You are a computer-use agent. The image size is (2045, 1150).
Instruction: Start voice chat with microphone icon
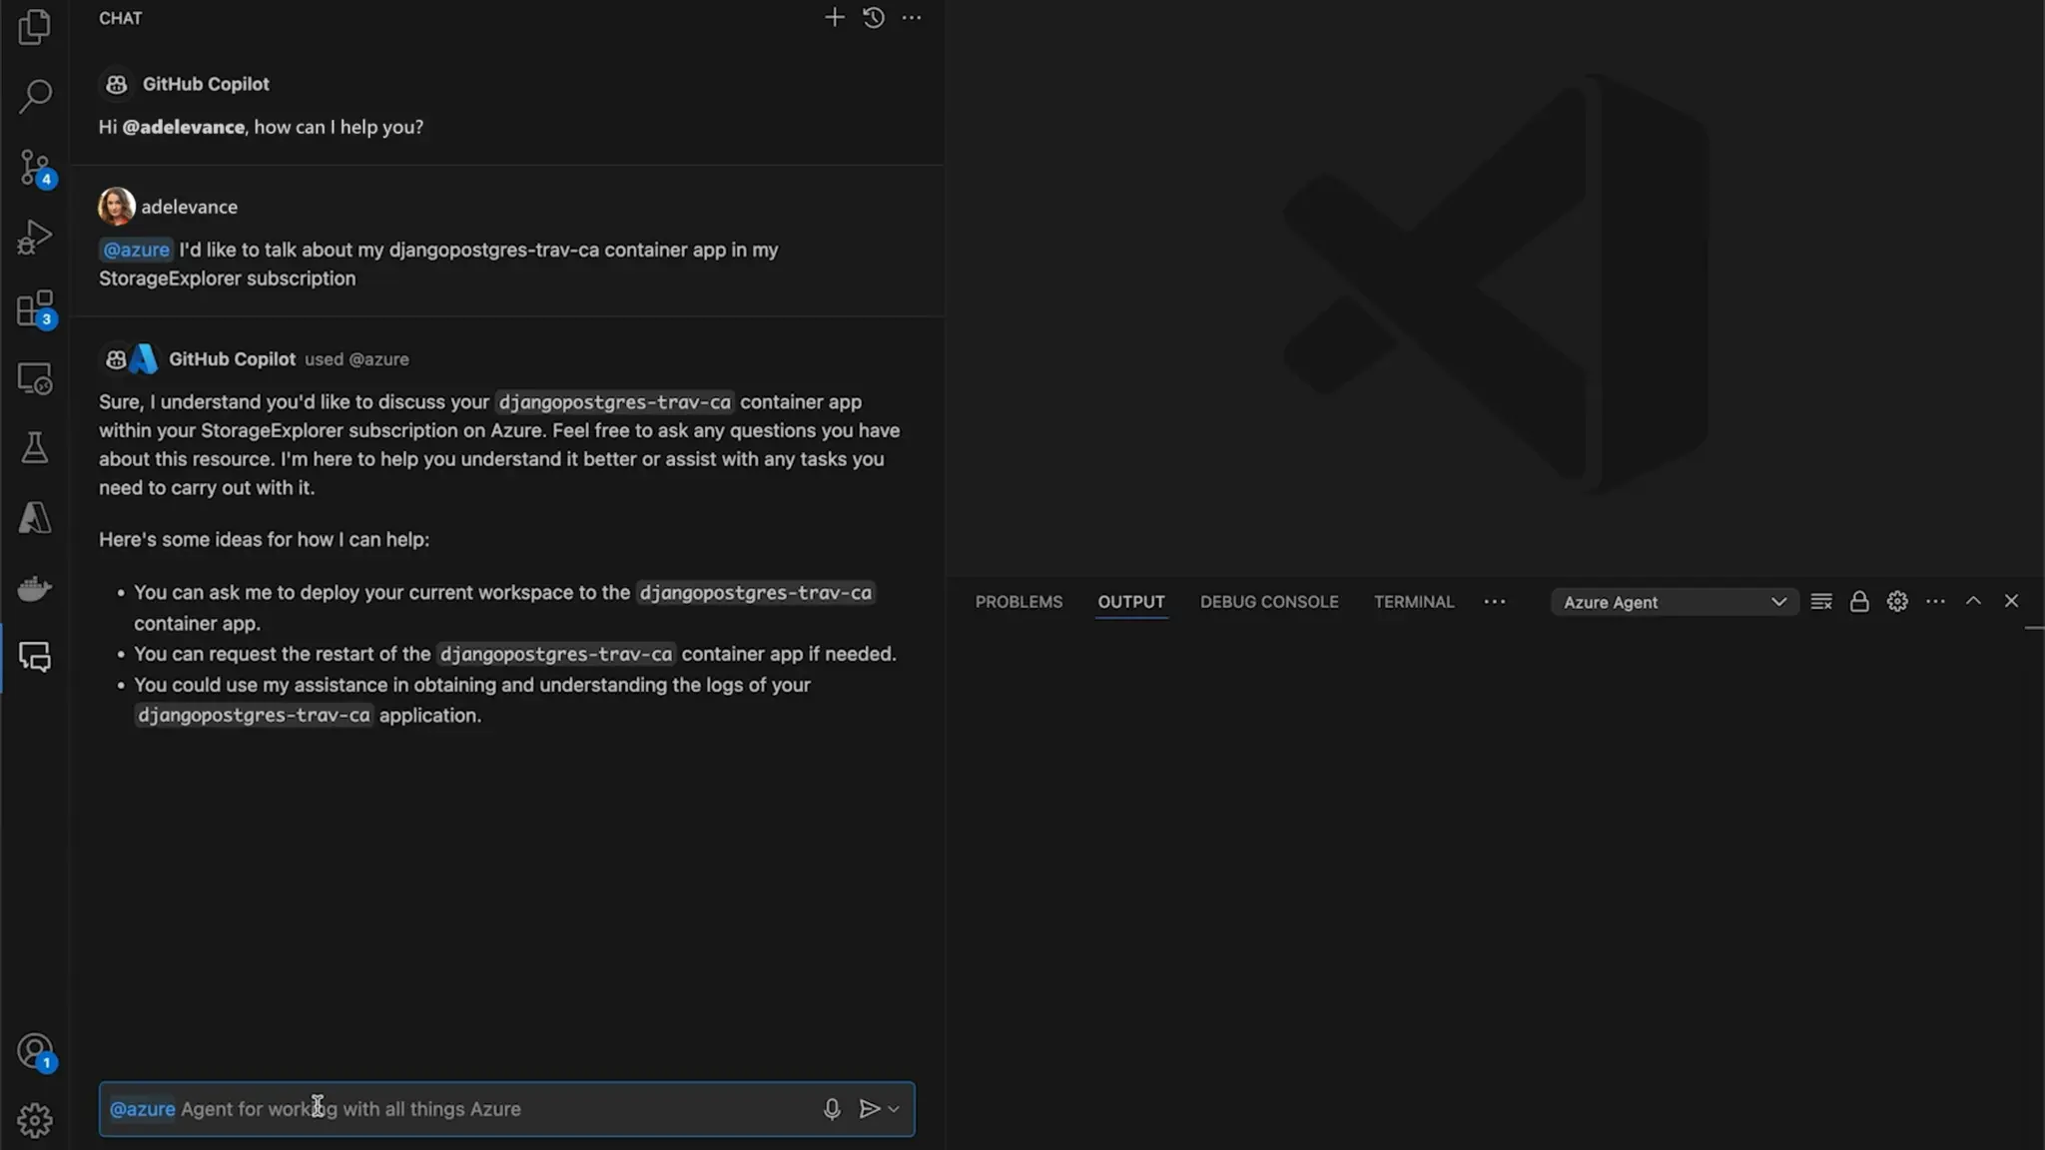pos(831,1109)
